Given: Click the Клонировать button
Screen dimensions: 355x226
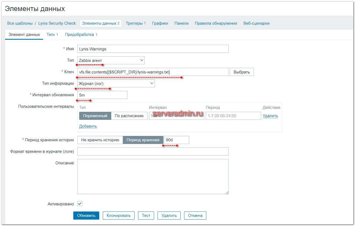Looking at the screenshot, I should pyautogui.click(x=119, y=216).
